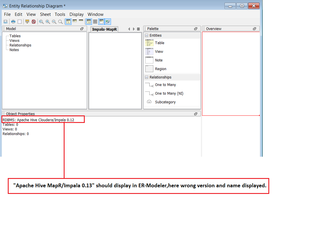Collapse the Entities palette section
324x232 pixels.
pyautogui.click(x=146, y=35)
